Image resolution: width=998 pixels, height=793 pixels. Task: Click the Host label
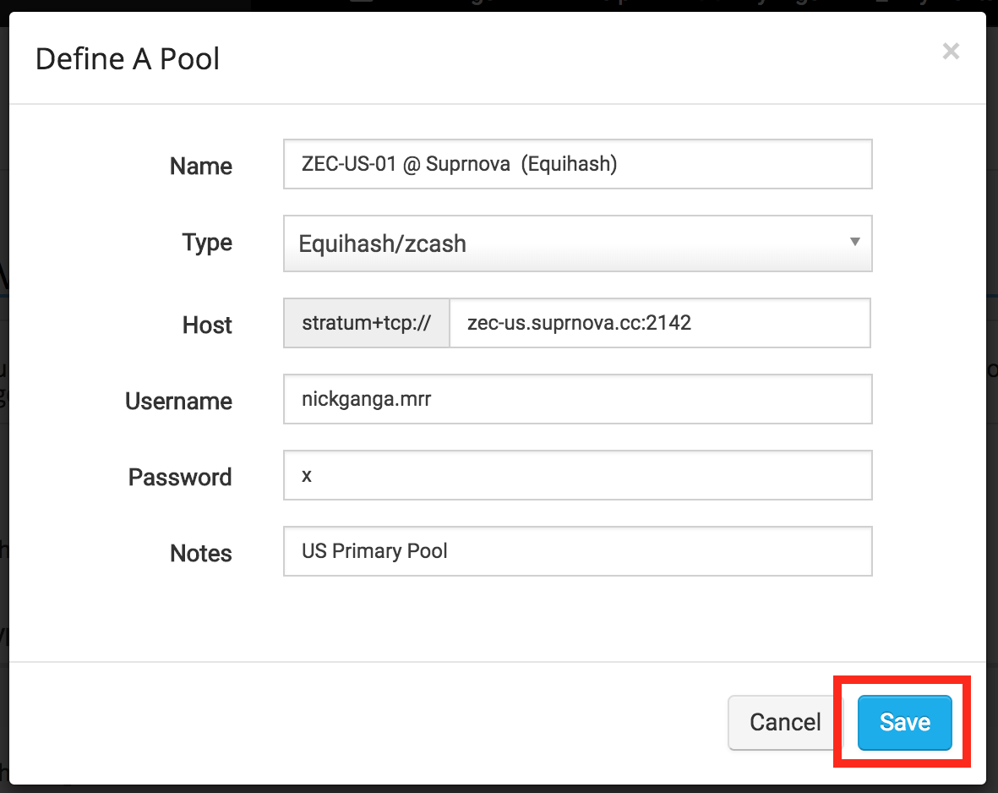point(207,325)
